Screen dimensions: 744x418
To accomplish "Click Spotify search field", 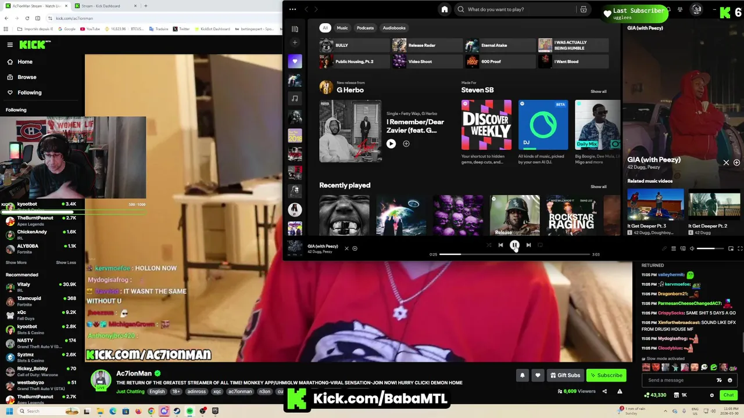I will point(517,9).
